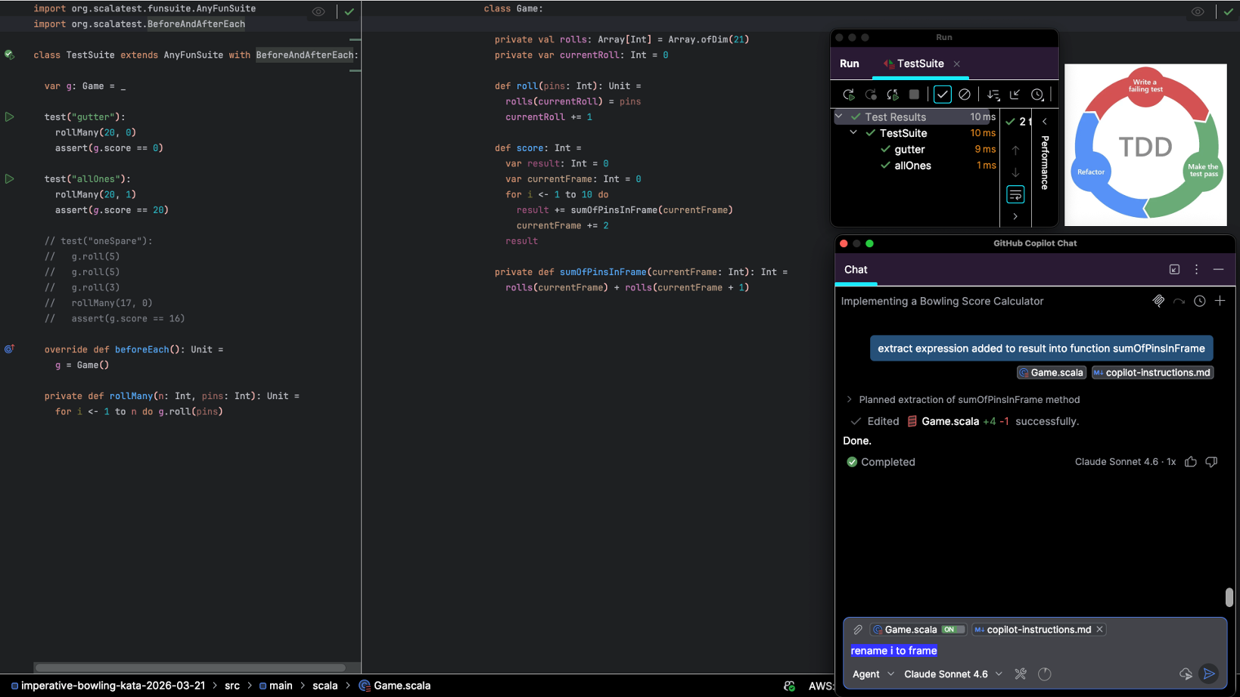Switch to the TestSuite run tab

(x=919, y=64)
